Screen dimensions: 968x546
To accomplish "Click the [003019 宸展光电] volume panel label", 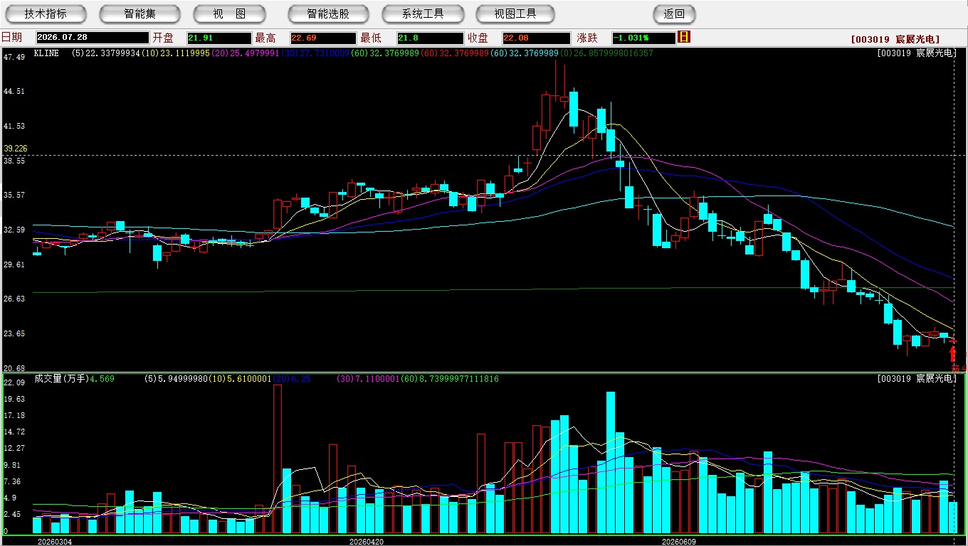I will click(x=917, y=379).
